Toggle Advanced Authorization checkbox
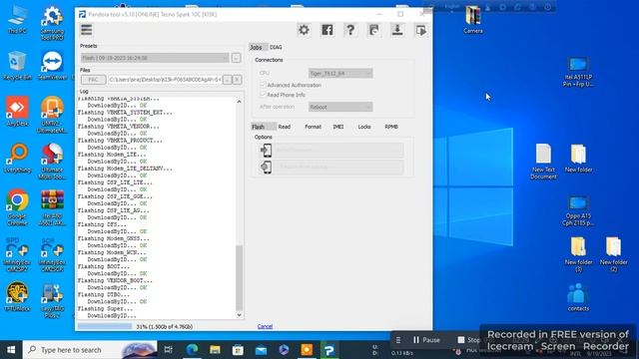Screen dimensions: 639x359 (263, 85)
